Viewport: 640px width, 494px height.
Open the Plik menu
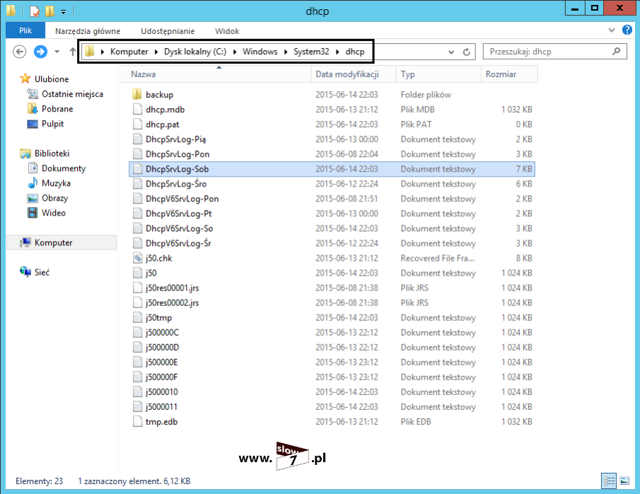(x=25, y=31)
